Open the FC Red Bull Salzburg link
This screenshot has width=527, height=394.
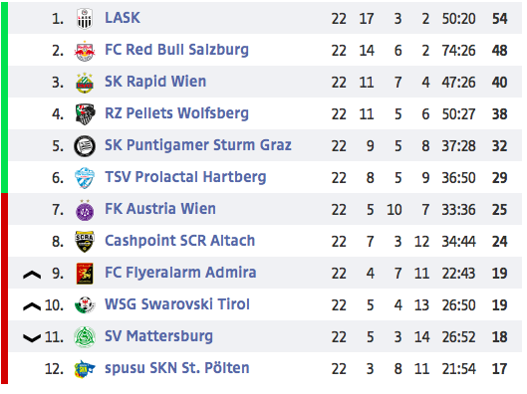pyautogui.click(x=176, y=50)
